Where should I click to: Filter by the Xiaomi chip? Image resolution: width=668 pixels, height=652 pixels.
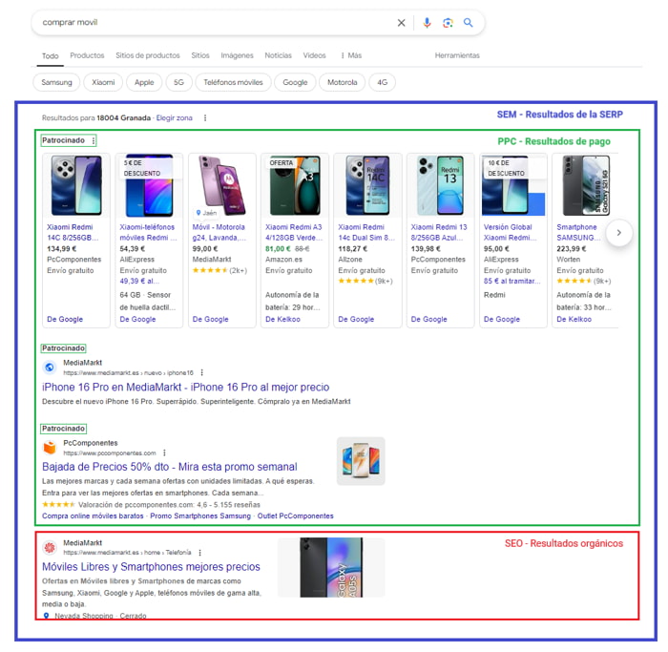[103, 82]
